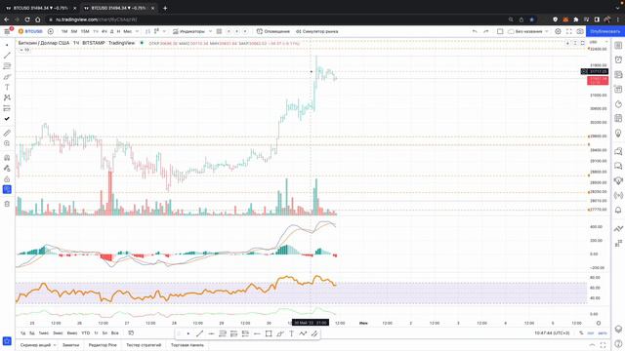Toggle magnet mode for drawings

pyautogui.click(x=7, y=158)
